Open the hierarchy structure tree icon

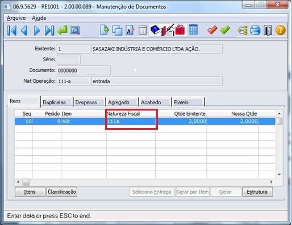coord(243,30)
